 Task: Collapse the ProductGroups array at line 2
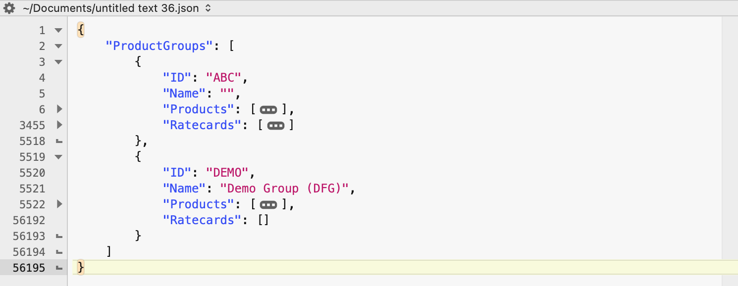coord(58,47)
